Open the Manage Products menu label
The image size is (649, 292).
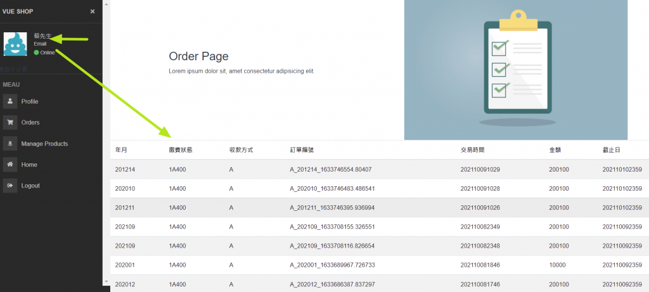(x=45, y=144)
